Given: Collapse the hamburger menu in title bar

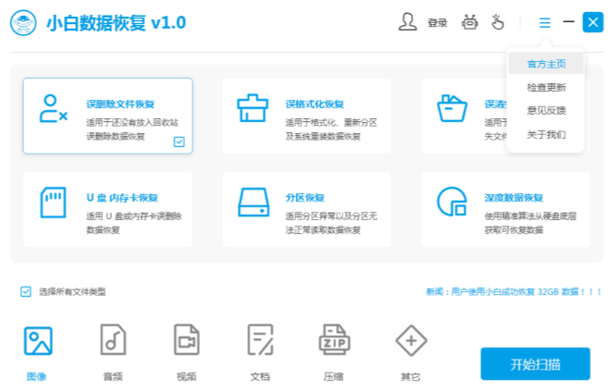Looking at the screenshot, I should [545, 22].
